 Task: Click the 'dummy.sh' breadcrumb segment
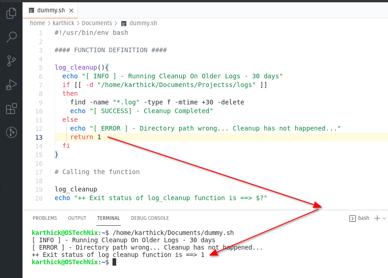[x=143, y=23]
